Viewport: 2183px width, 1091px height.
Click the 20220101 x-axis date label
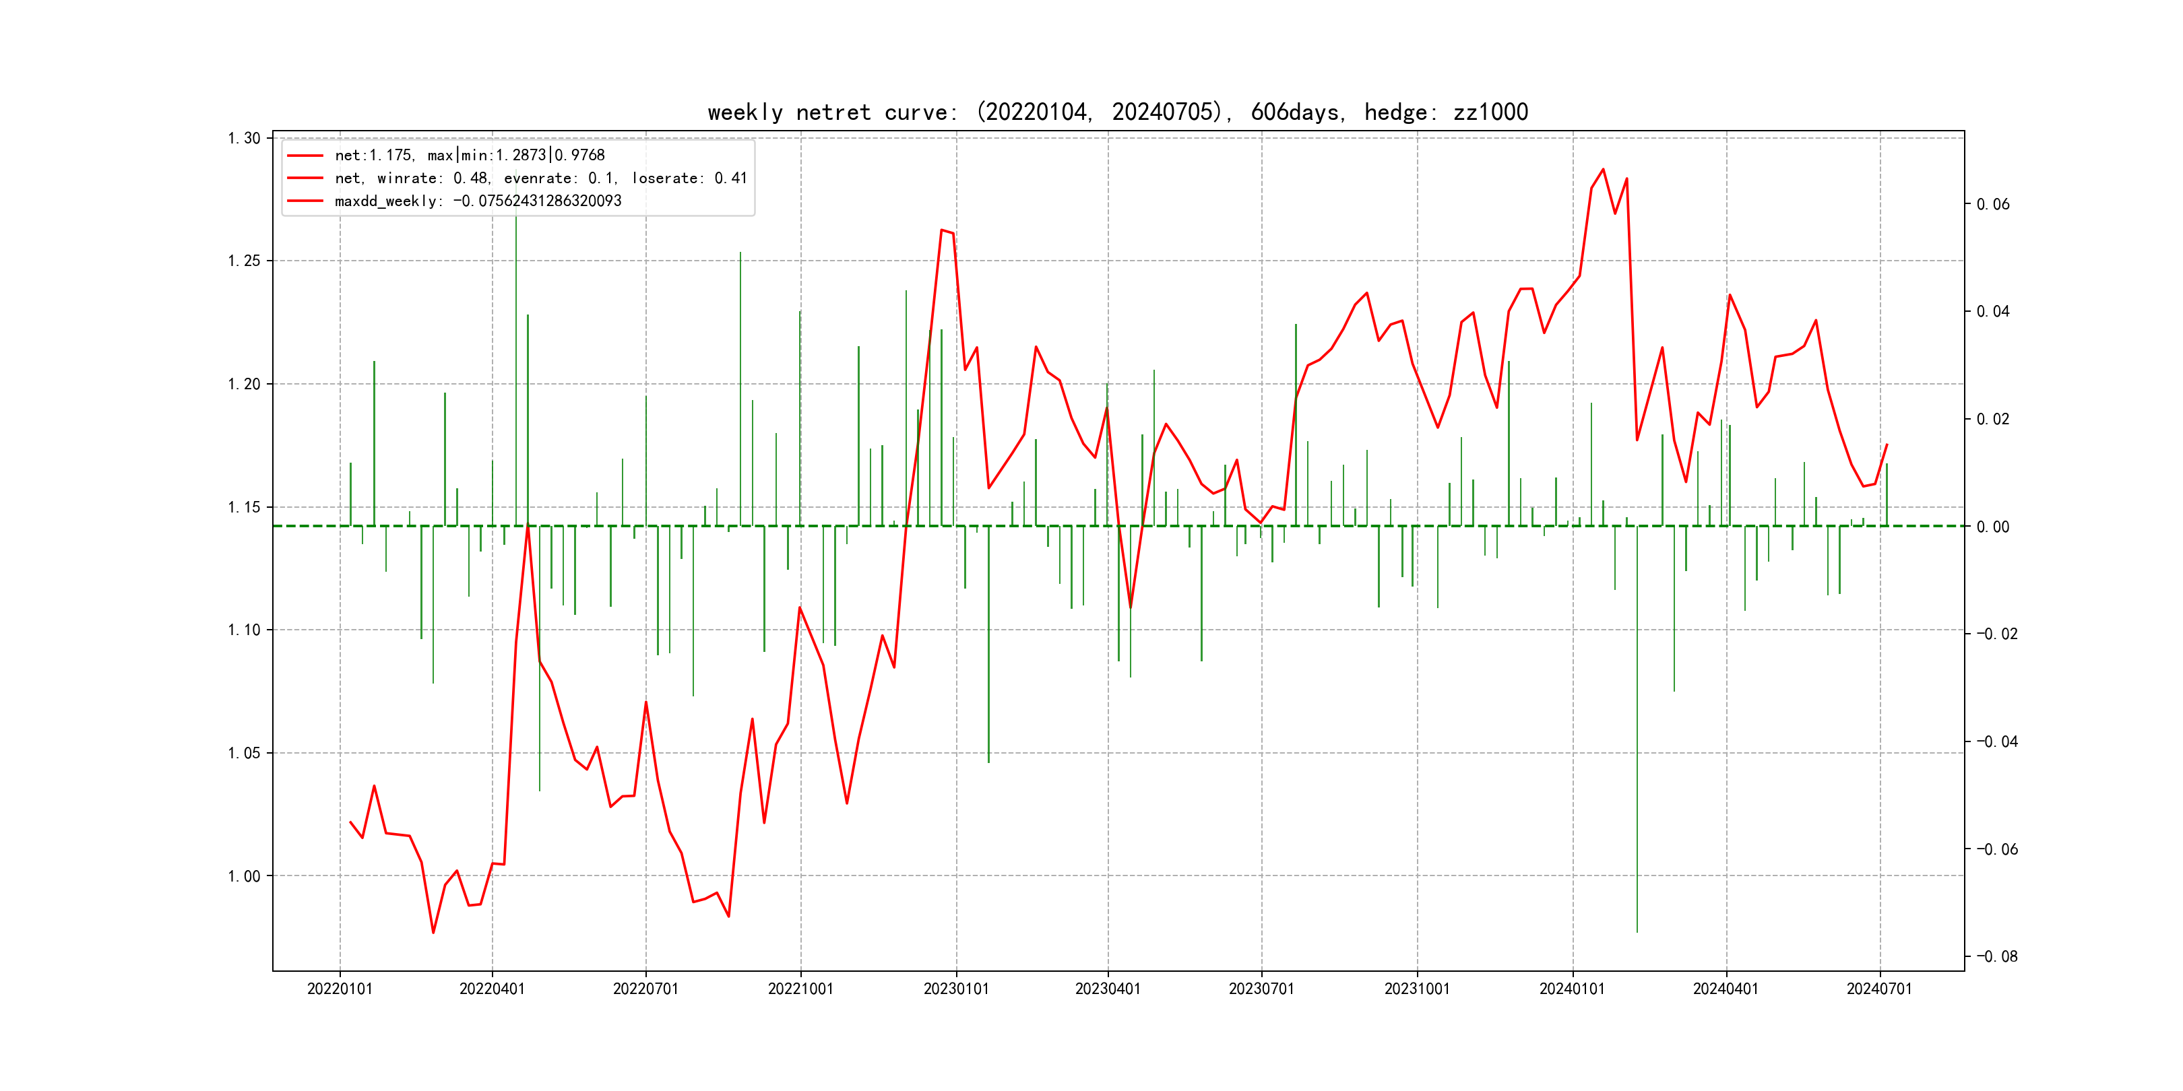click(340, 989)
